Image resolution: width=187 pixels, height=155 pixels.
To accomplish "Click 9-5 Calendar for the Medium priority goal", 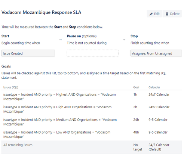I will (x=158, y=120).
